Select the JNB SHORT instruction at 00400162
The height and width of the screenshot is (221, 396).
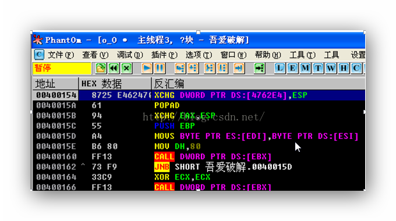click(x=199, y=167)
